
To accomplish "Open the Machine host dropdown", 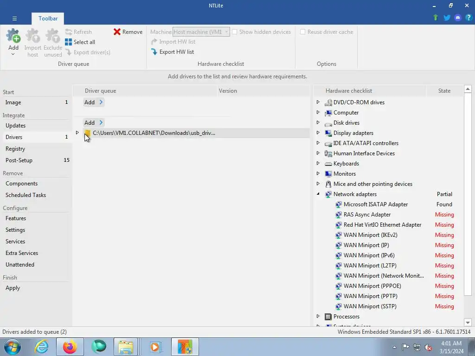I will (201, 32).
